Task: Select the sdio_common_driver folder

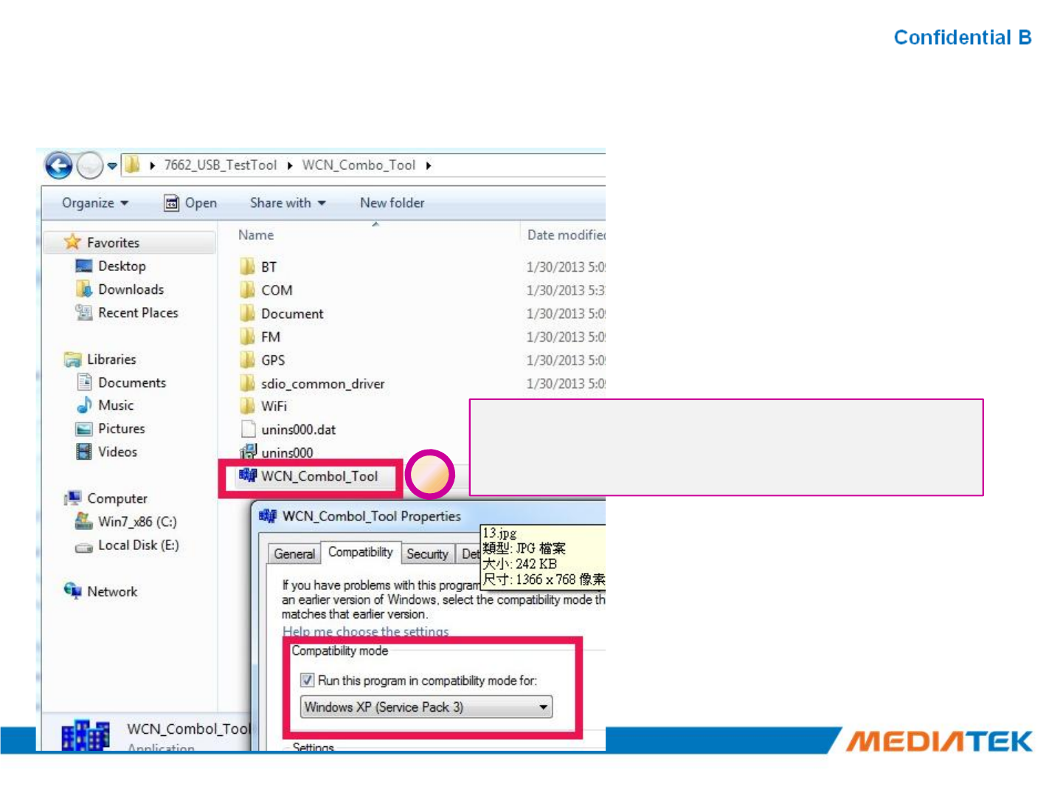Action: click(312, 384)
